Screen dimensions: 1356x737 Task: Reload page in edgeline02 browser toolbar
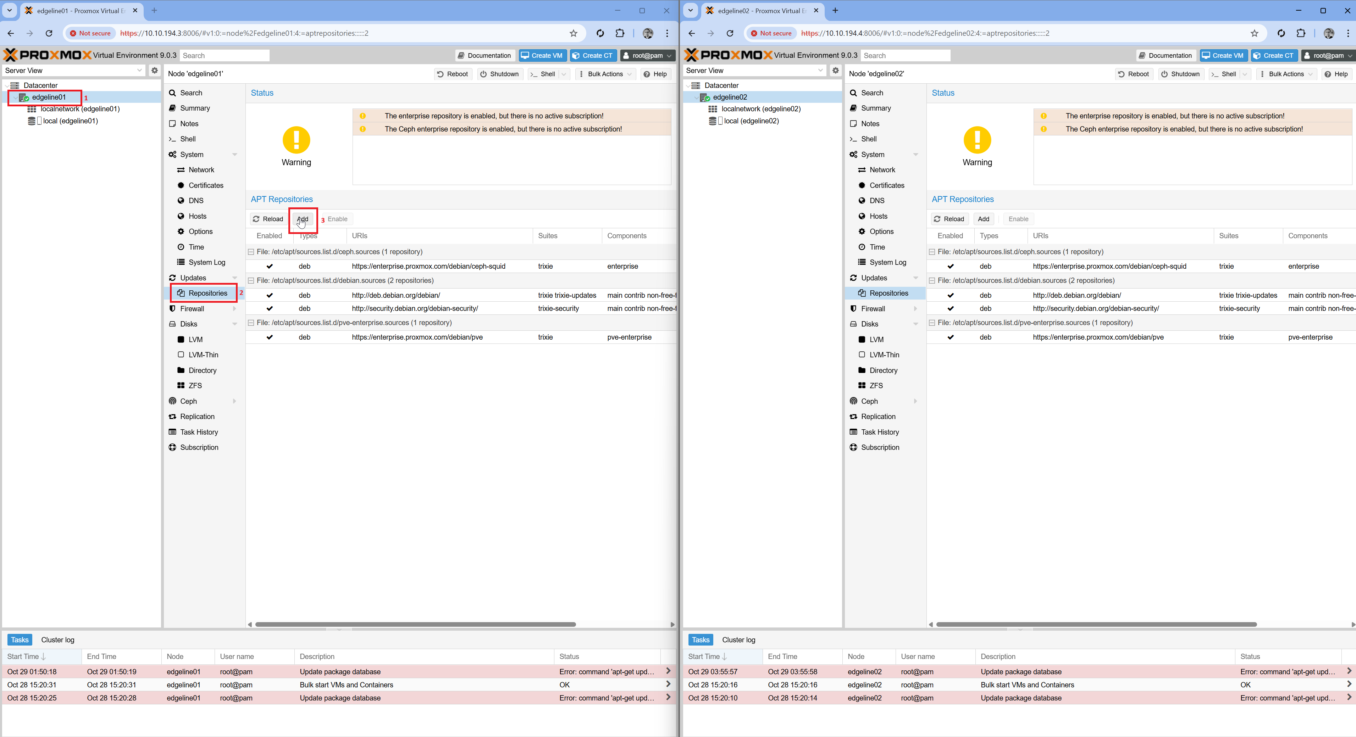coord(730,33)
